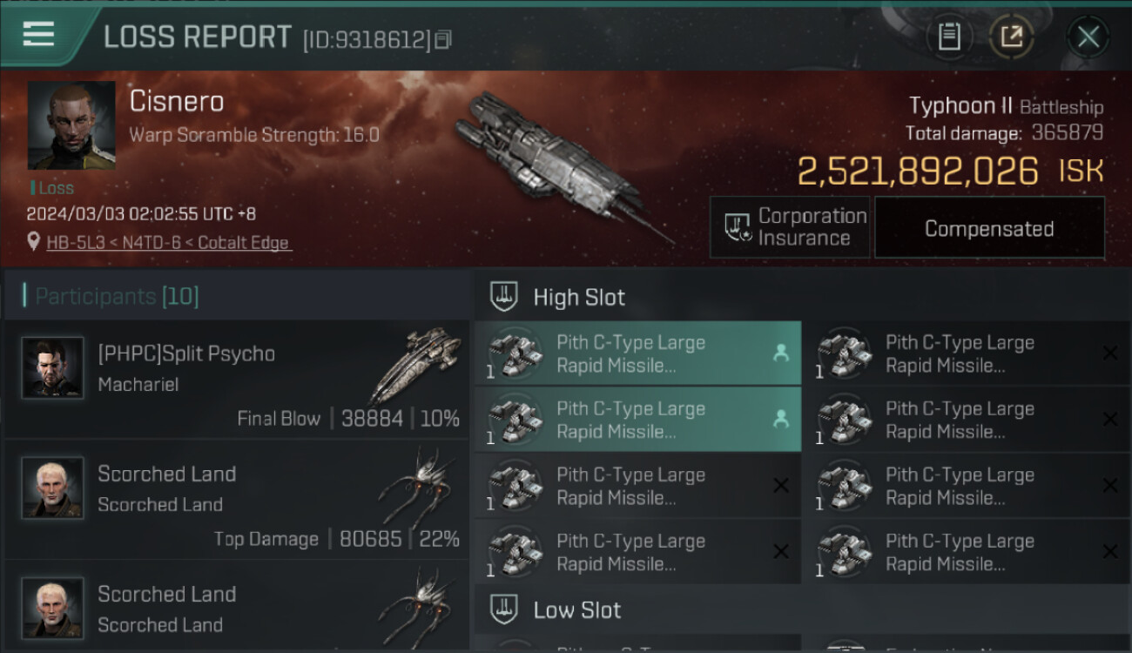Click the Low Slot section icon
Viewport: 1132px width, 653px height.
(x=504, y=609)
